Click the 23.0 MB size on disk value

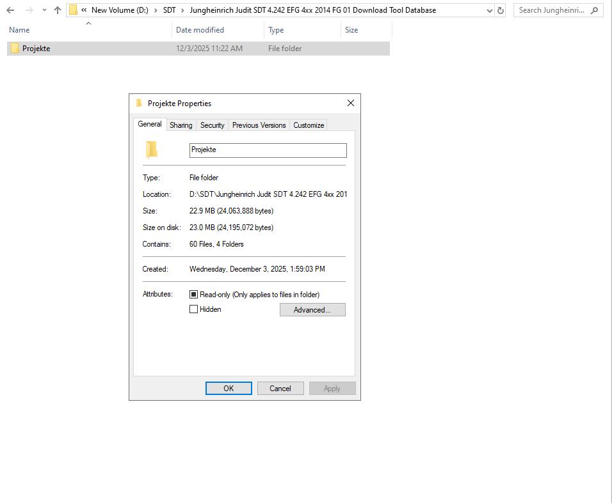point(232,228)
